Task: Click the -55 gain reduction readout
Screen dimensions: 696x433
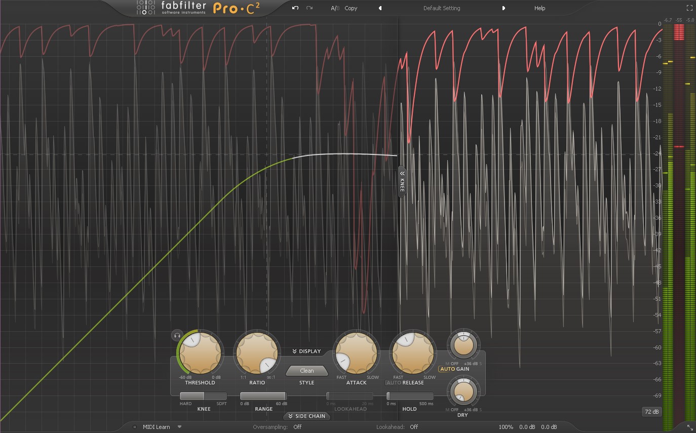Action: click(x=679, y=20)
